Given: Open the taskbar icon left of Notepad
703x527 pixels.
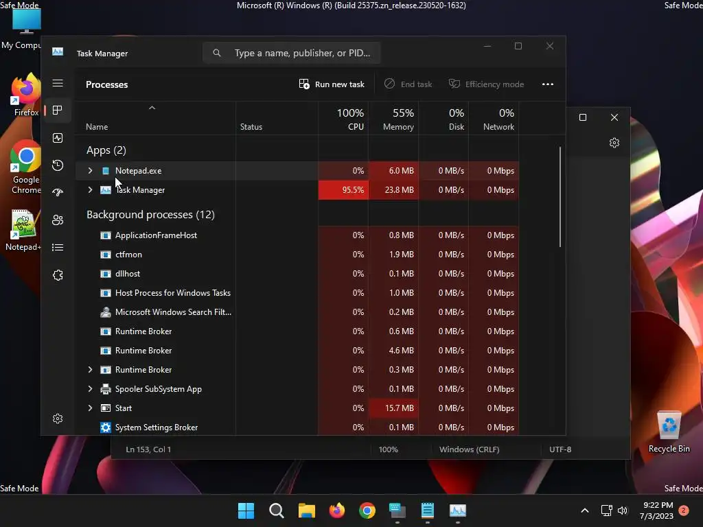Looking at the screenshot, I should coord(397,511).
